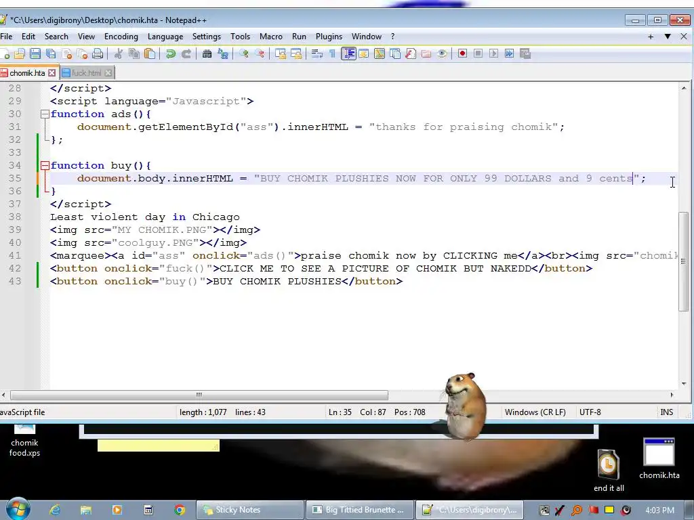Click the plus button in the menu bar

[651, 37]
